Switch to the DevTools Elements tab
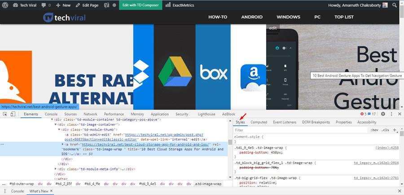The height and width of the screenshot is (195, 404). [31, 114]
